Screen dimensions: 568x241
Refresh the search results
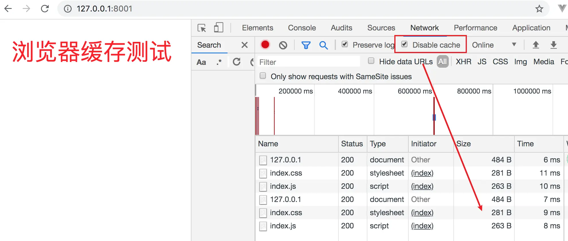point(236,62)
